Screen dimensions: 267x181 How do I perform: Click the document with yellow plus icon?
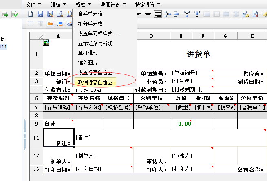coord(245,14)
